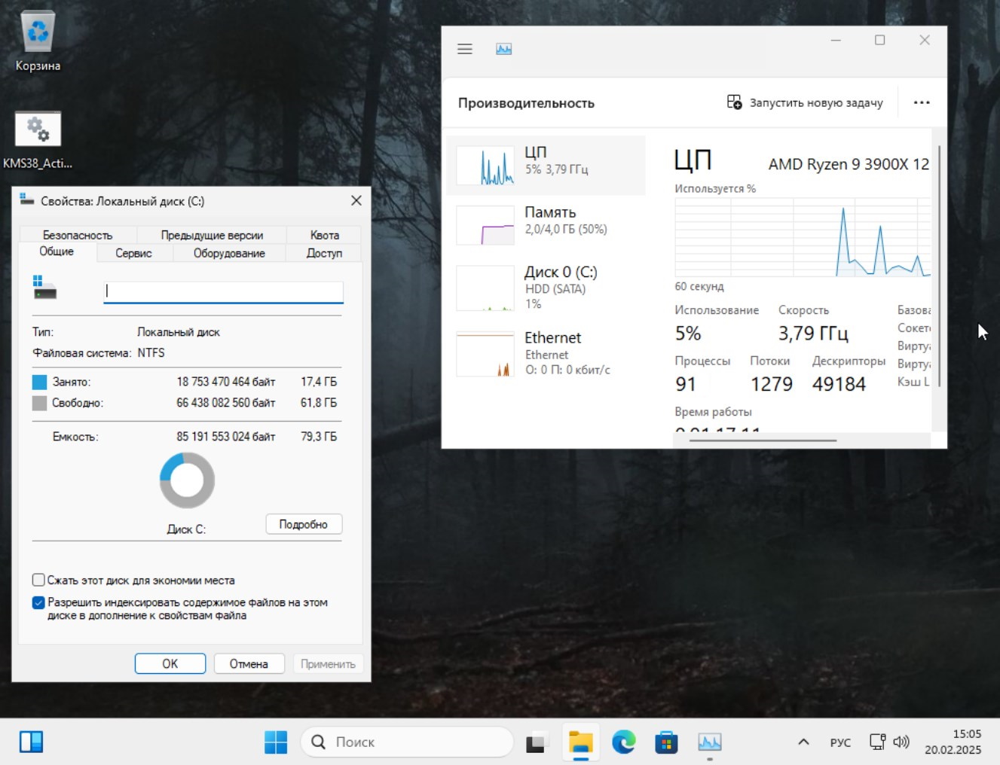Switch to Task Manager on the taskbar
Viewport: 1000px width, 765px height.
click(x=709, y=742)
